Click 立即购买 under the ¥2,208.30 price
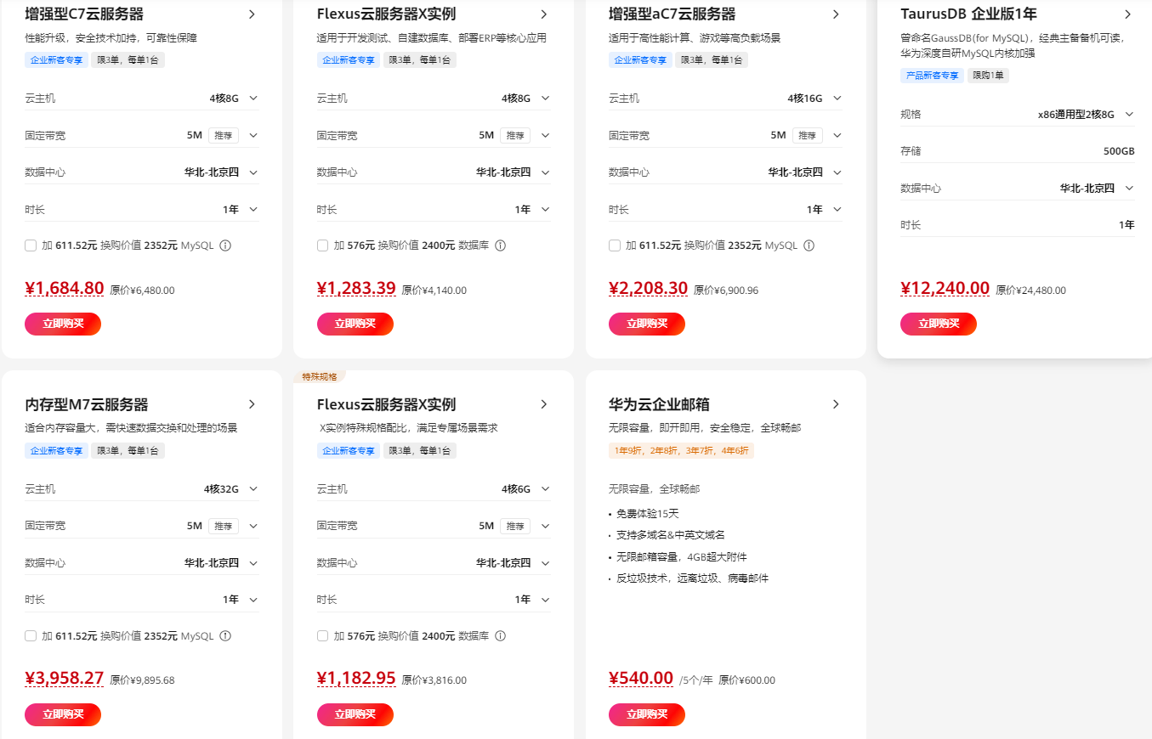1152x739 pixels. click(x=647, y=324)
